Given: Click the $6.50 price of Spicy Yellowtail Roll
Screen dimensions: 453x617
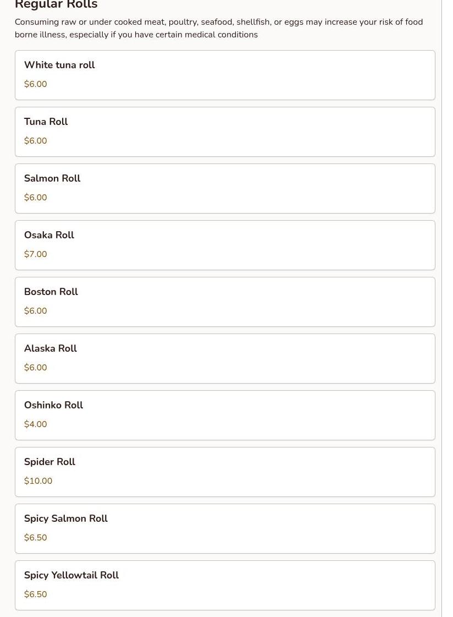Looking at the screenshot, I should coord(36,594).
